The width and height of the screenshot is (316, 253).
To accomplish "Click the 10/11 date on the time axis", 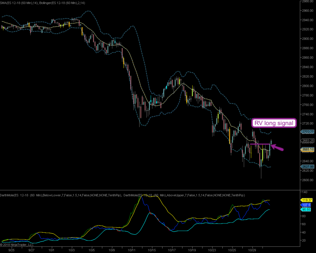I will click(132, 250).
